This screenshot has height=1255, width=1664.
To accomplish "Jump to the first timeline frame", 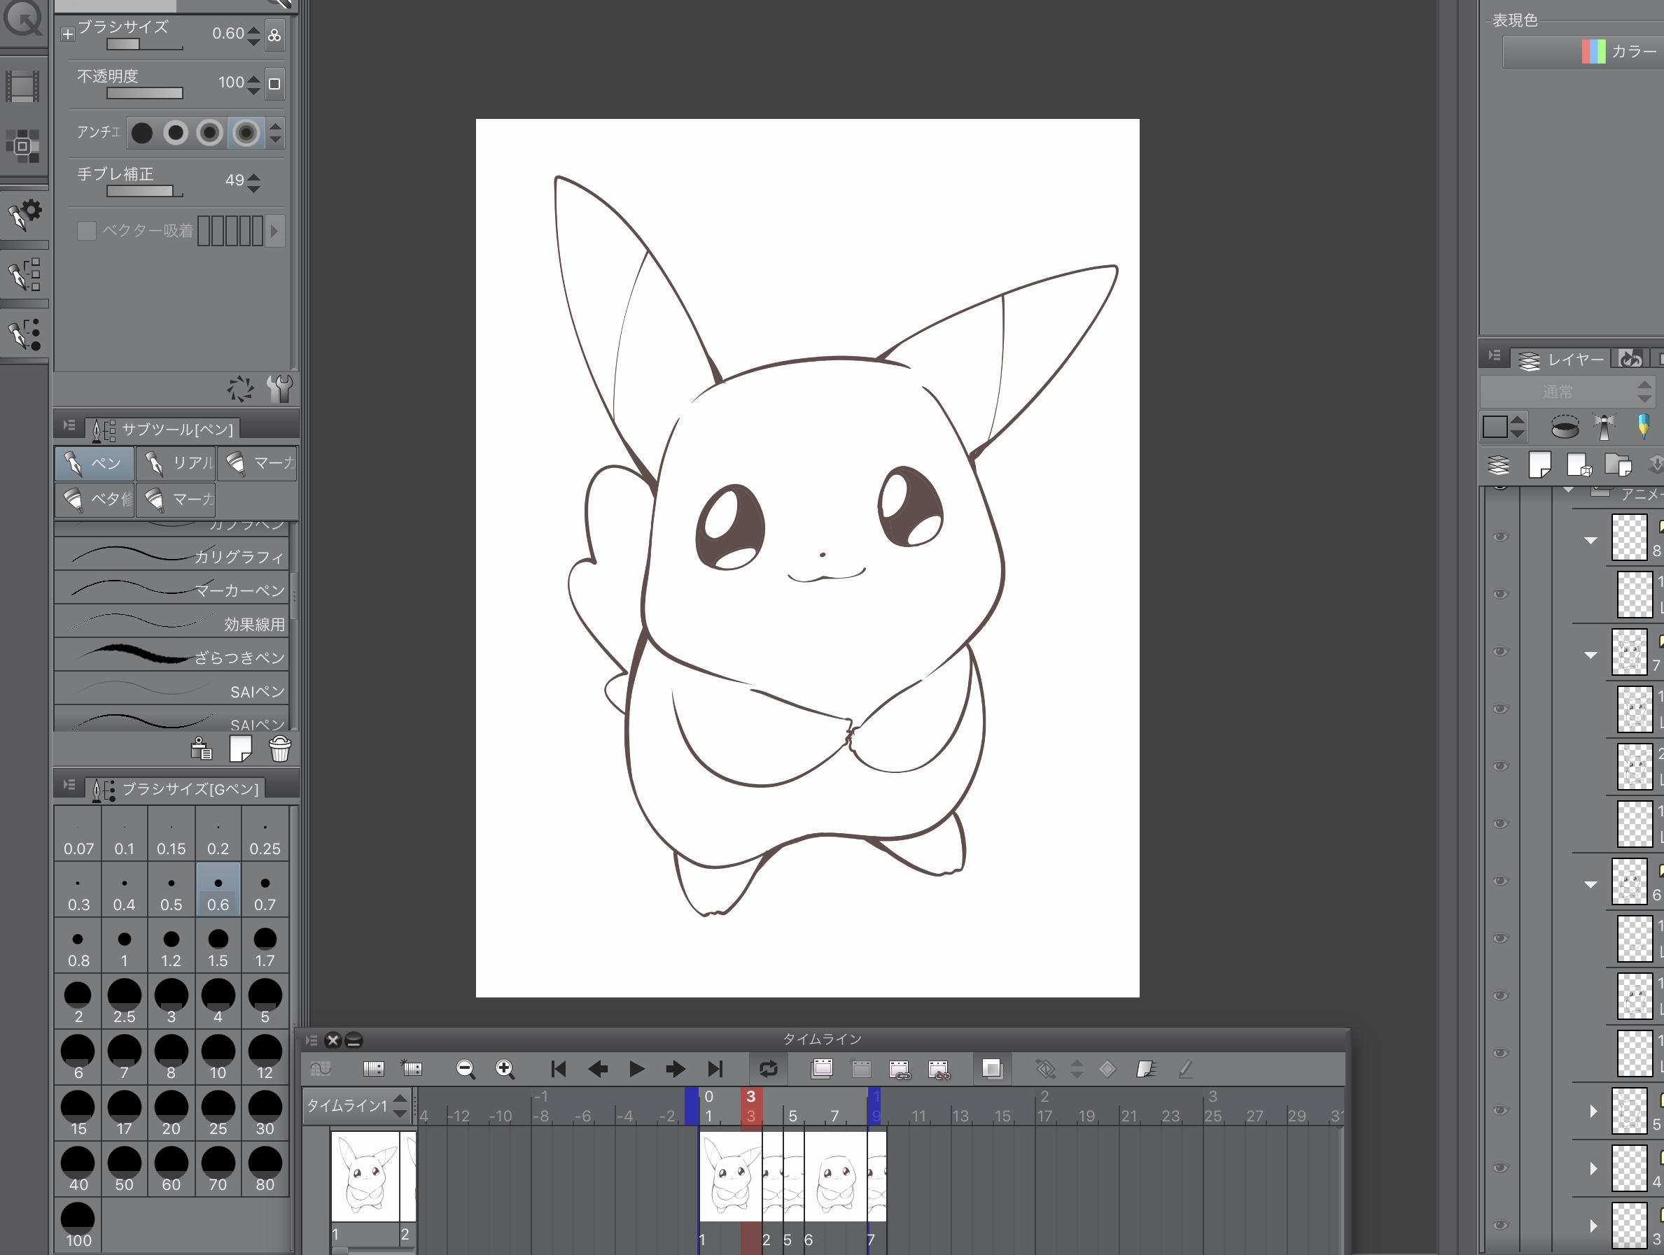I will [558, 1068].
